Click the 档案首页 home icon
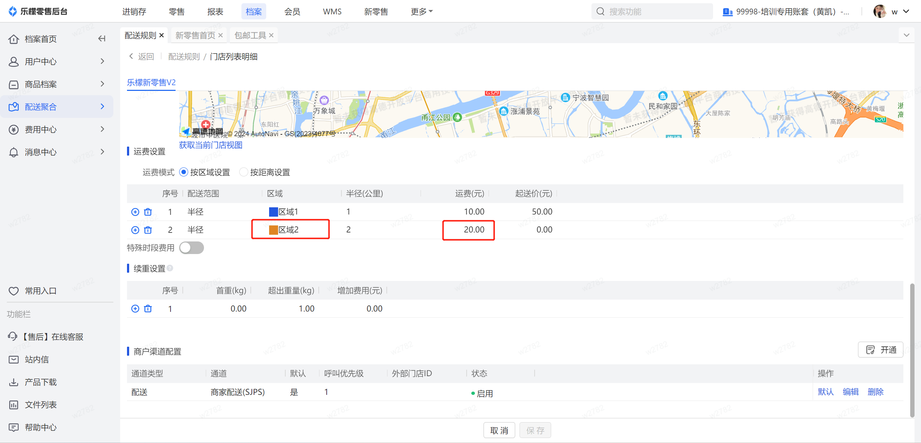 coord(14,39)
